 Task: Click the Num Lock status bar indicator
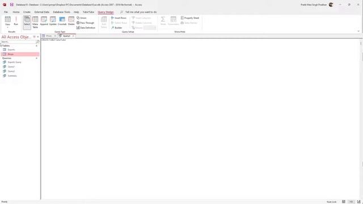(x=331, y=202)
